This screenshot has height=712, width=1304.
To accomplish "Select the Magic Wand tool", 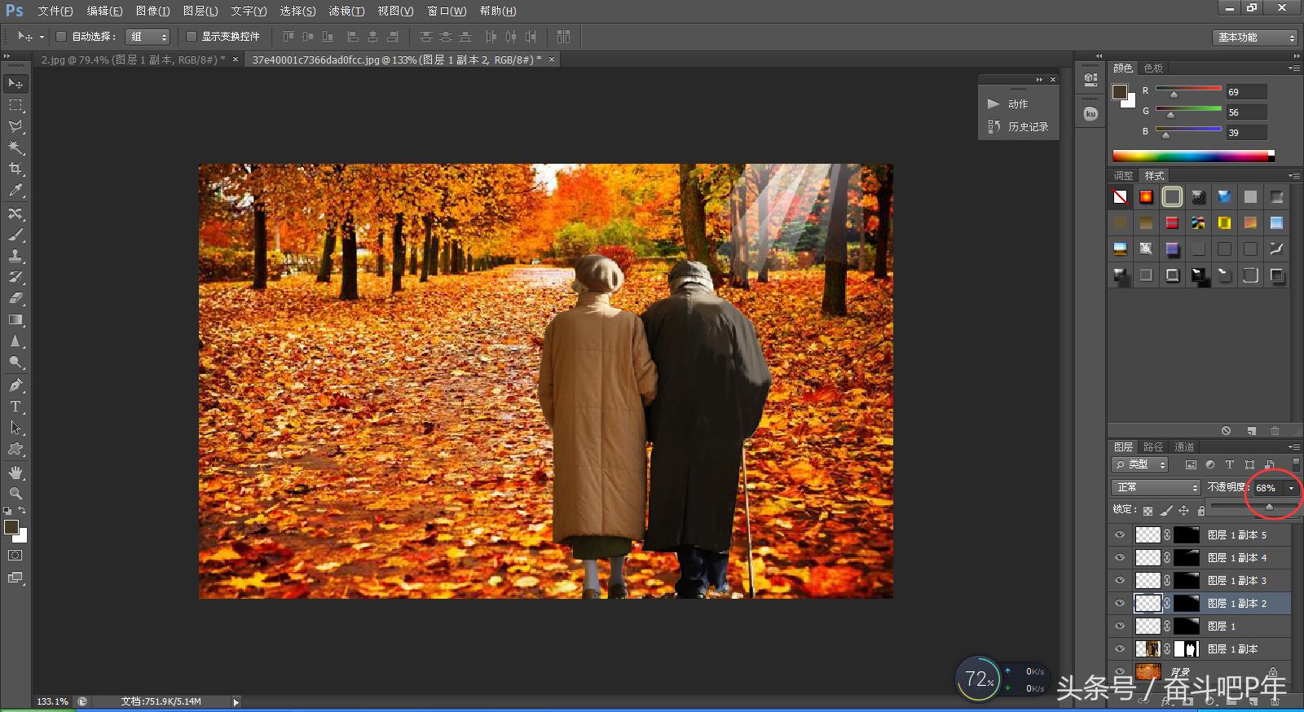I will point(15,147).
